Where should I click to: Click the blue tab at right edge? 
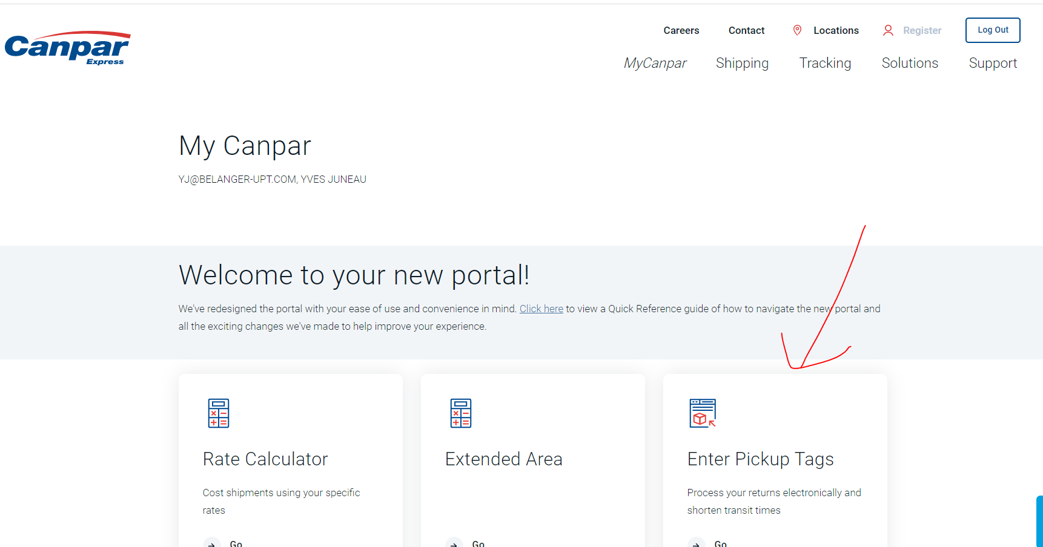tap(1039, 521)
